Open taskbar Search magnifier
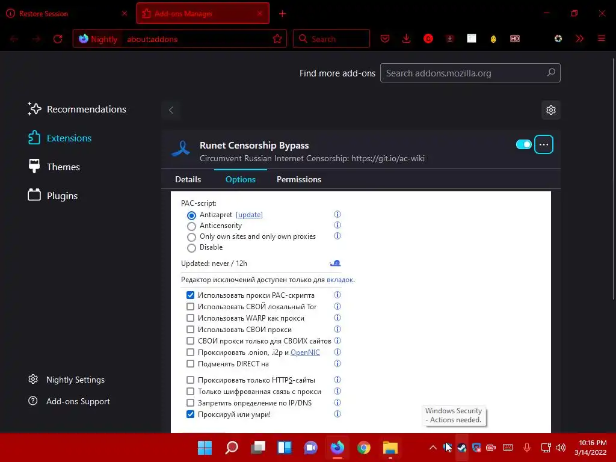The width and height of the screenshot is (616, 462). 232,448
